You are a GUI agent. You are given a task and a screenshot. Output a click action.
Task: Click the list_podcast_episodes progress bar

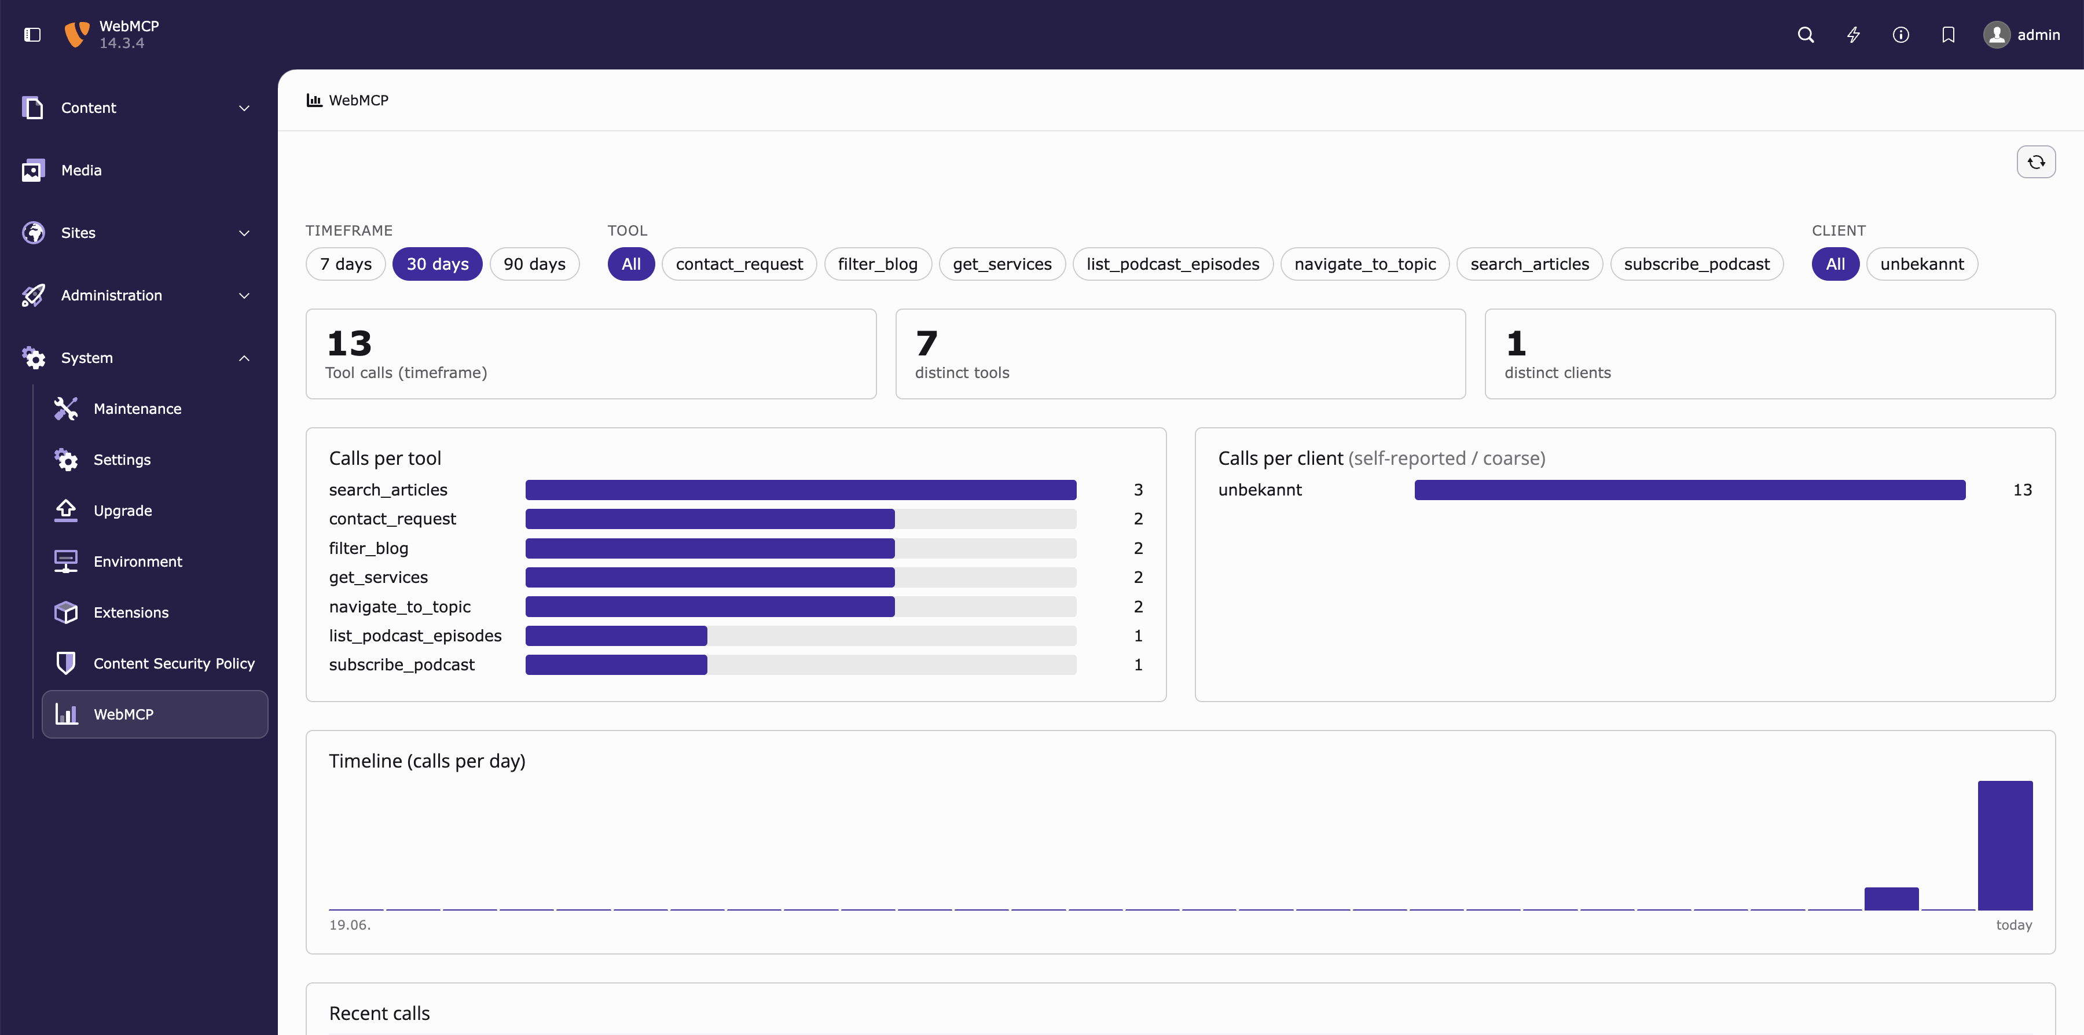pyautogui.click(x=801, y=636)
